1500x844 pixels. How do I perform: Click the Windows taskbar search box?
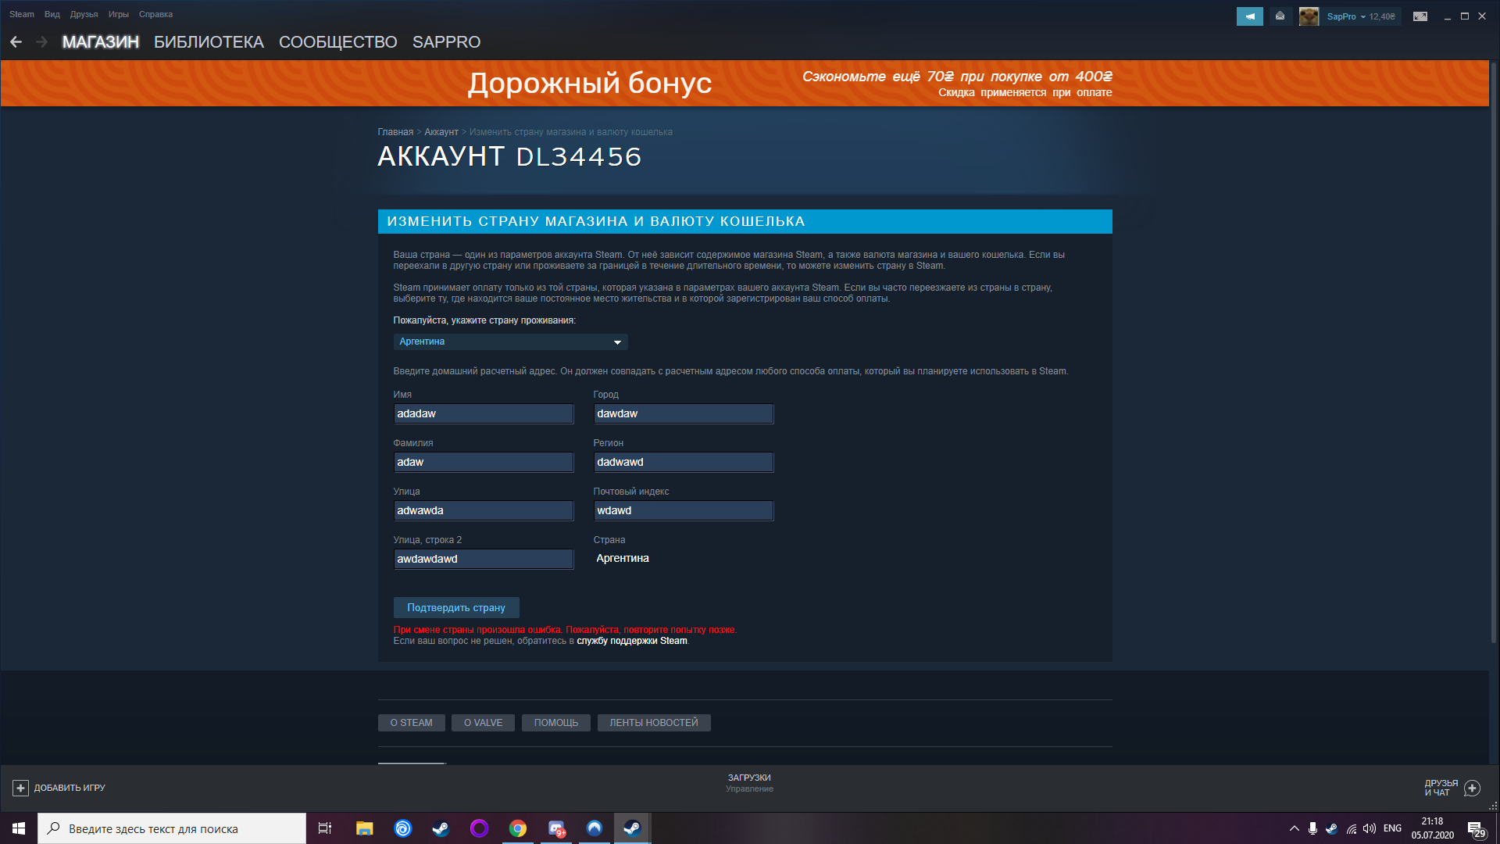pos(172,828)
